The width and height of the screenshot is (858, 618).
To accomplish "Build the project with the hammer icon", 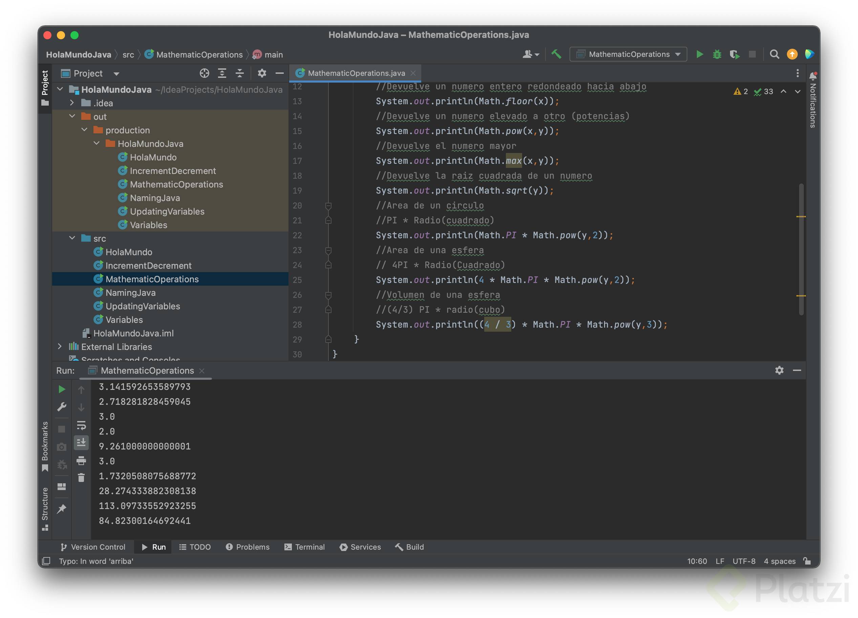I will 556,54.
